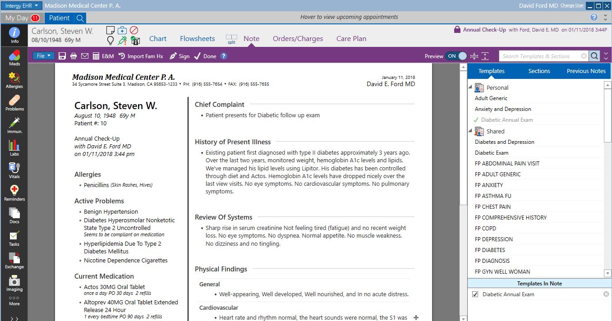This screenshot has width=612, height=321.
Task: Open the File dropdown menu
Action: click(44, 56)
